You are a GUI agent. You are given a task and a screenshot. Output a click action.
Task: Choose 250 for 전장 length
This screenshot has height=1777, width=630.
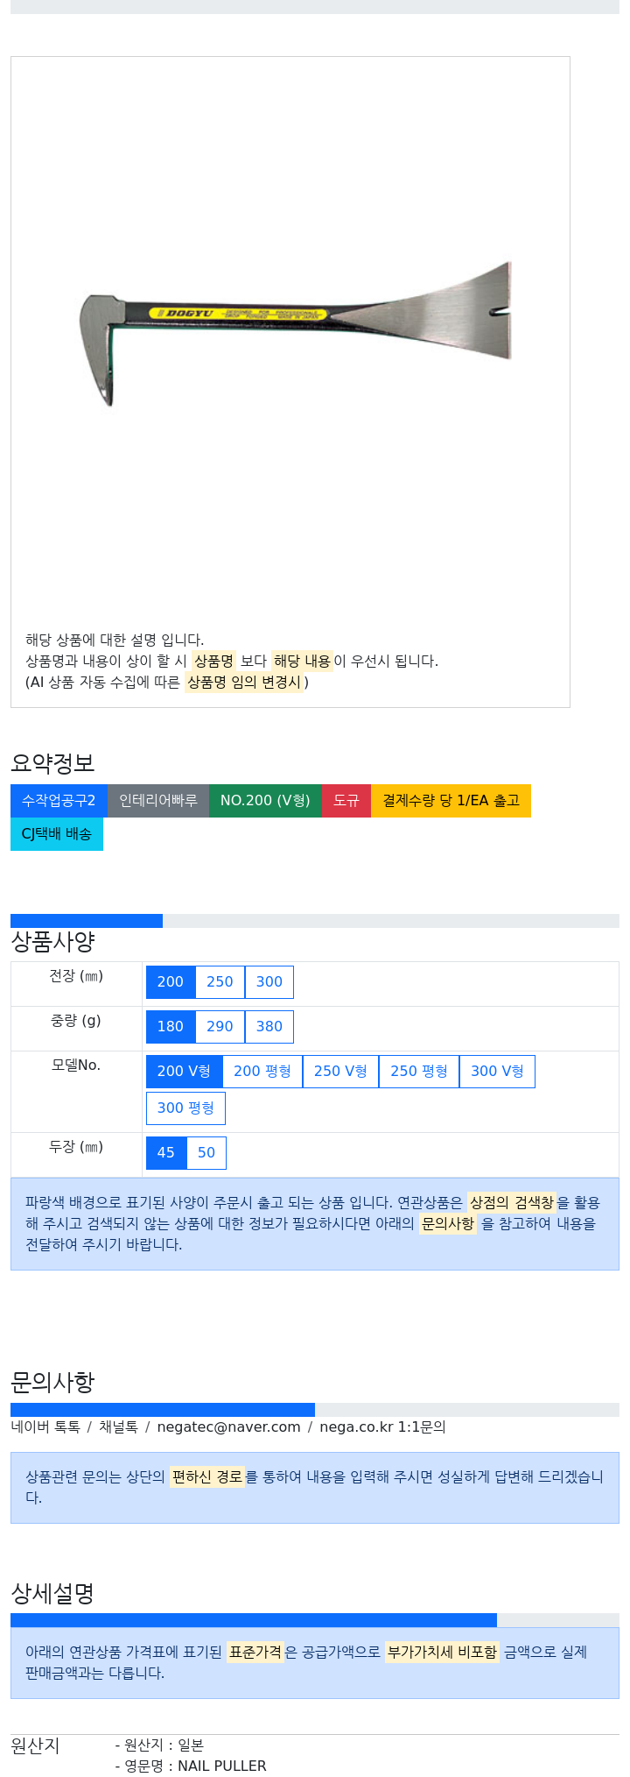click(220, 982)
